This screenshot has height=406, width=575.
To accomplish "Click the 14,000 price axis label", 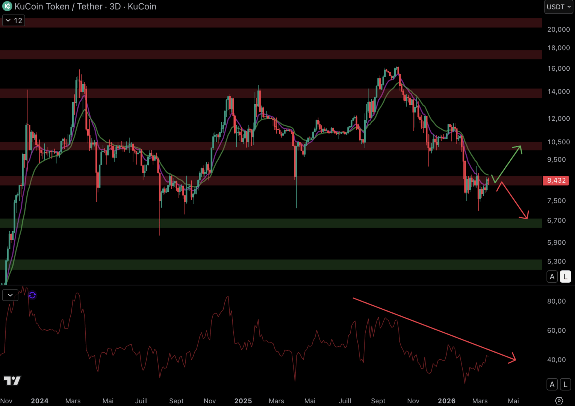I will 558,91.
